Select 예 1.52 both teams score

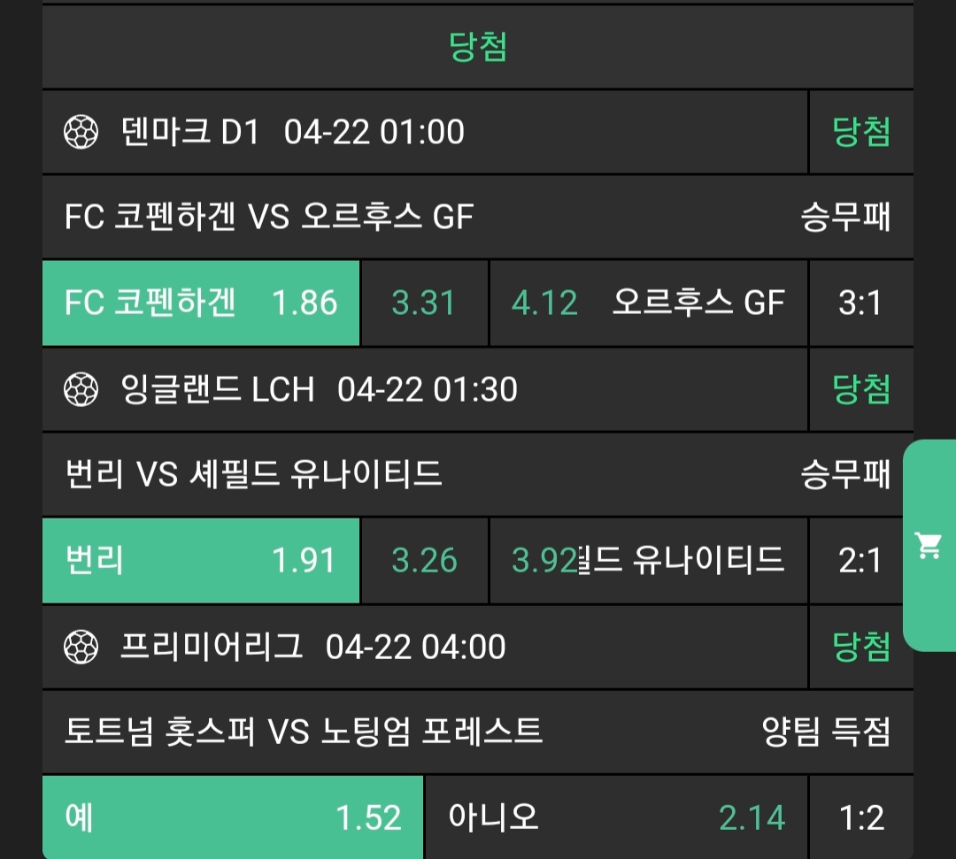click(x=233, y=817)
